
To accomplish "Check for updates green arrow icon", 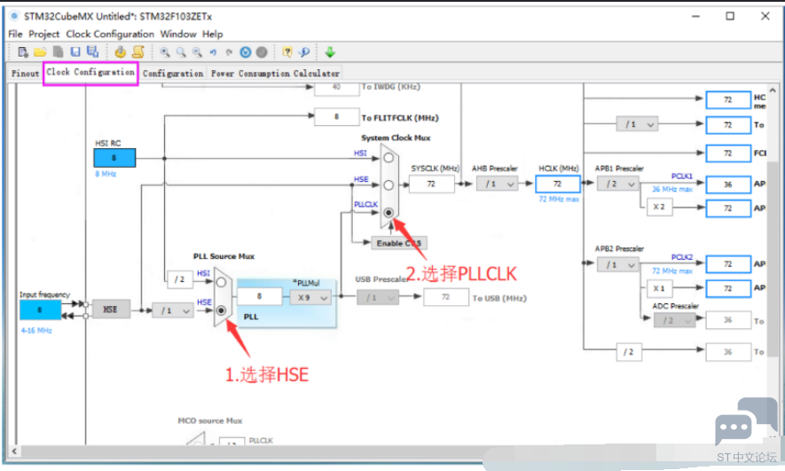I will click(330, 51).
